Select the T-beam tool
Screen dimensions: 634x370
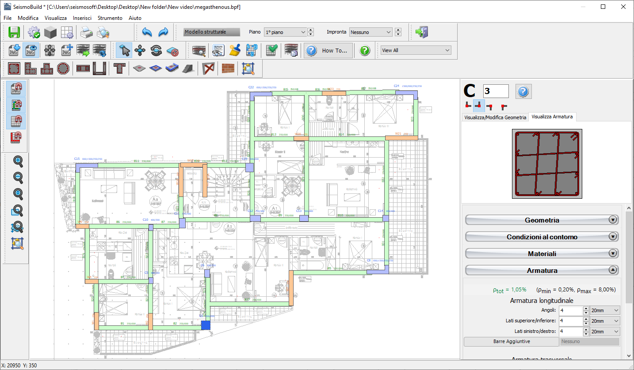[x=119, y=68]
